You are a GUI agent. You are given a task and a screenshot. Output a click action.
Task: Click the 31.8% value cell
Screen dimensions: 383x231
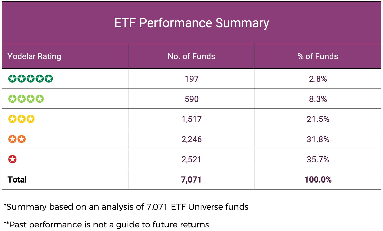pyautogui.click(x=318, y=139)
